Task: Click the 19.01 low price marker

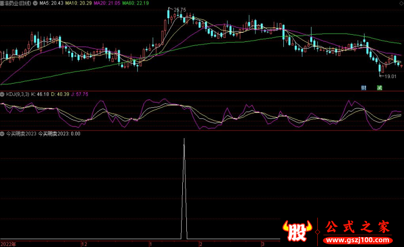Action: point(389,77)
